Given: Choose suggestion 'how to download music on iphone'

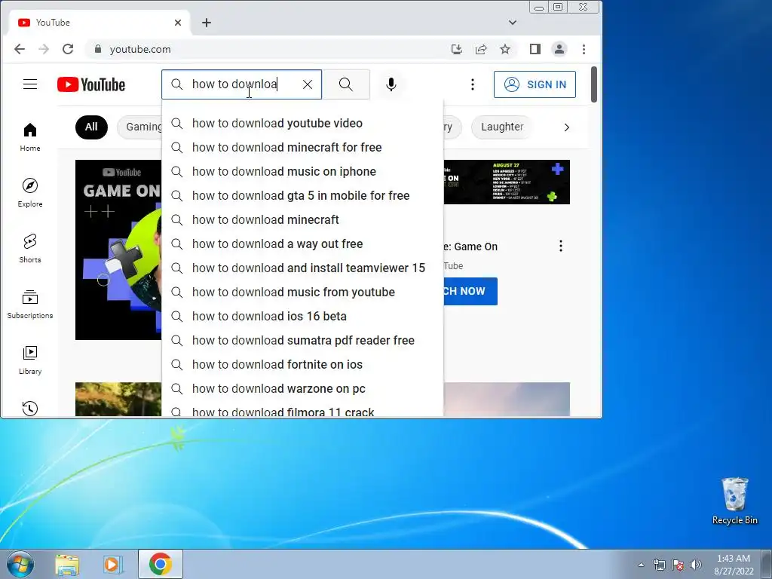Looking at the screenshot, I should 302,171.
